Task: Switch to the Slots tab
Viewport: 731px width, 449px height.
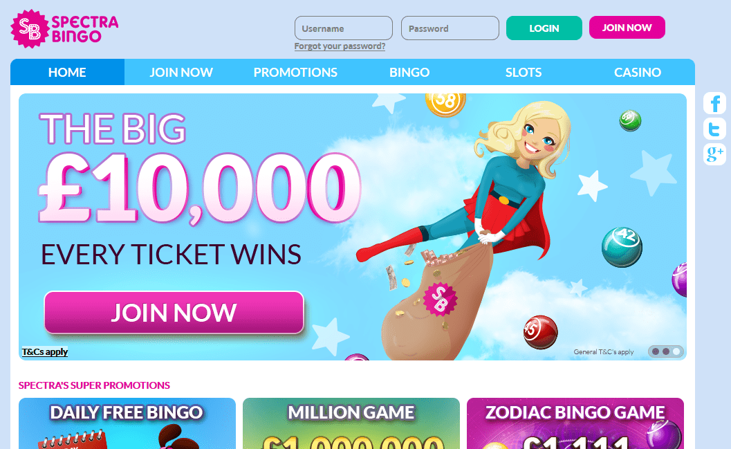Action: pos(524,72)
